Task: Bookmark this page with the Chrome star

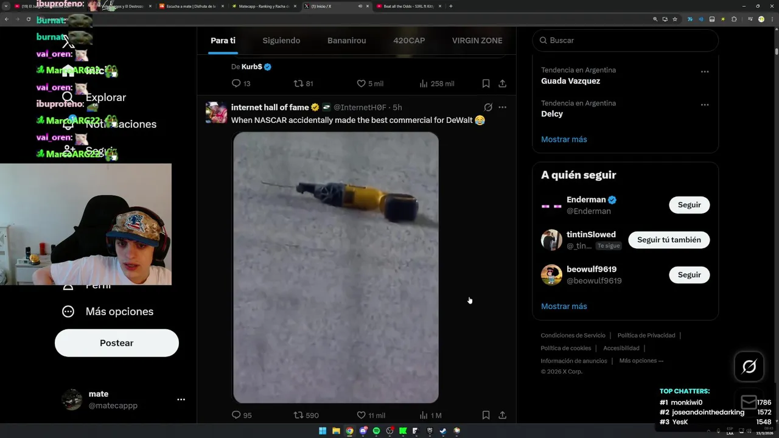Action: 674,19
